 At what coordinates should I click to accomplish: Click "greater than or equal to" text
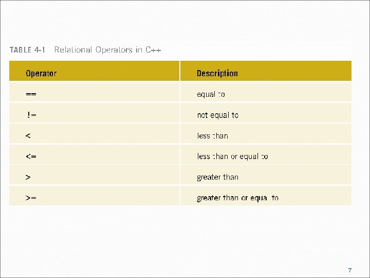237,198
